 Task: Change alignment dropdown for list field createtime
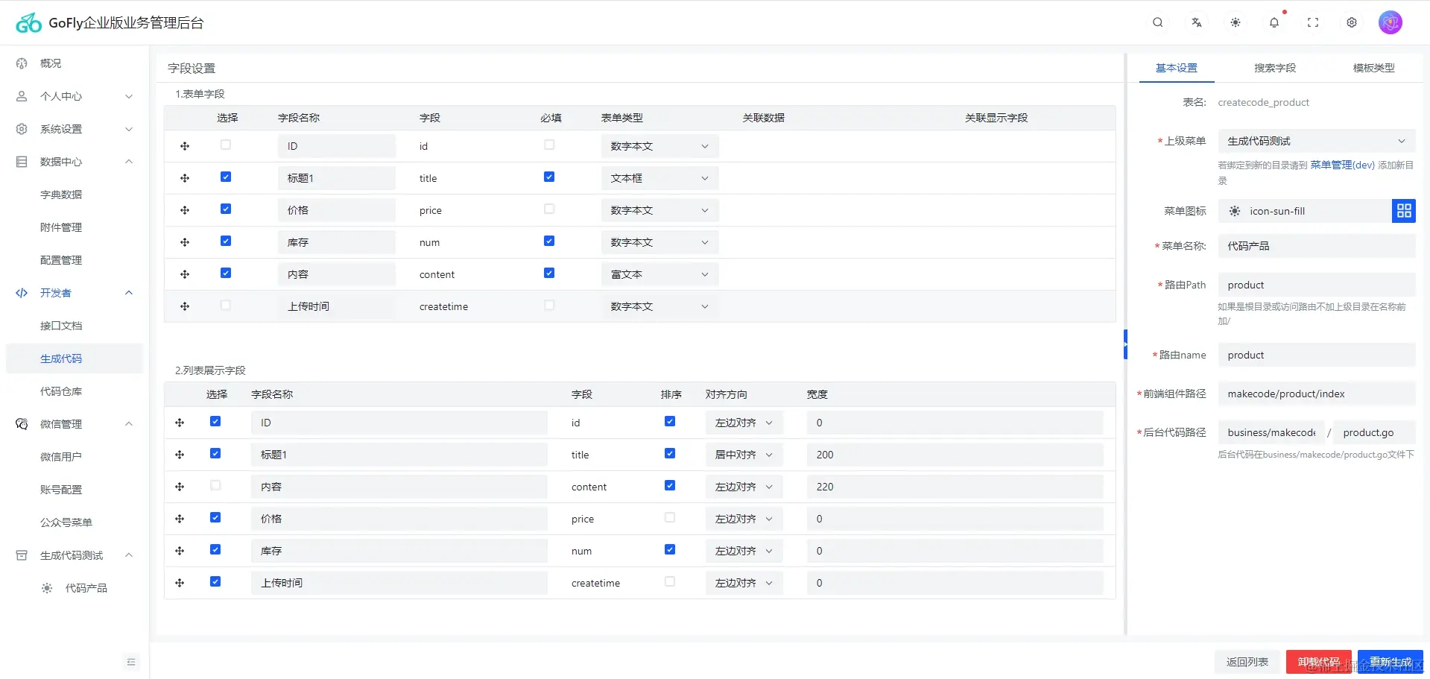(x=744, y=583)
